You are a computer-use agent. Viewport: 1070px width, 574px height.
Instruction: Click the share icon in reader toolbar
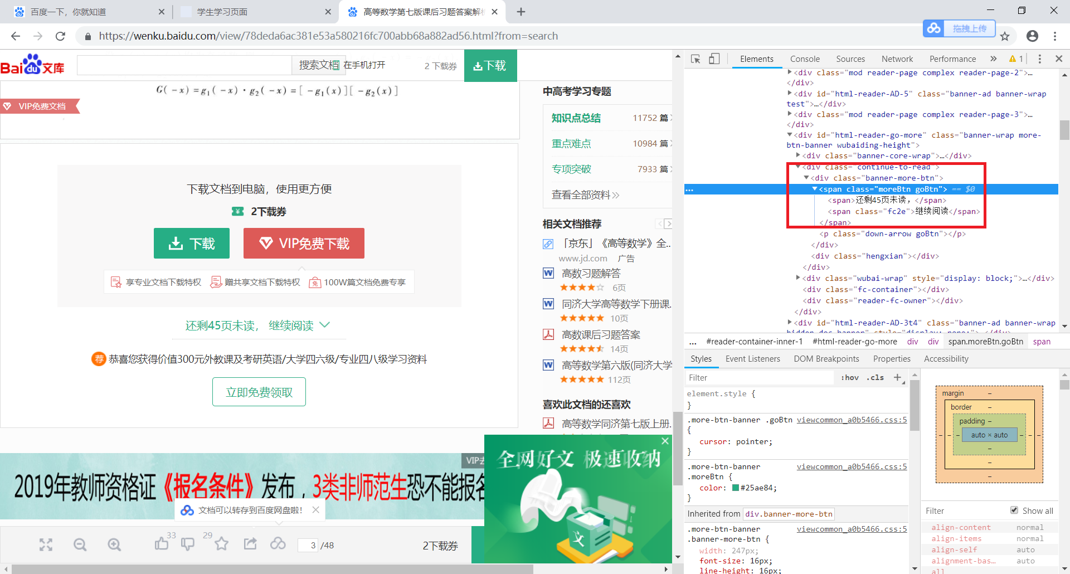pyautogui.click(x=250, y=543)
